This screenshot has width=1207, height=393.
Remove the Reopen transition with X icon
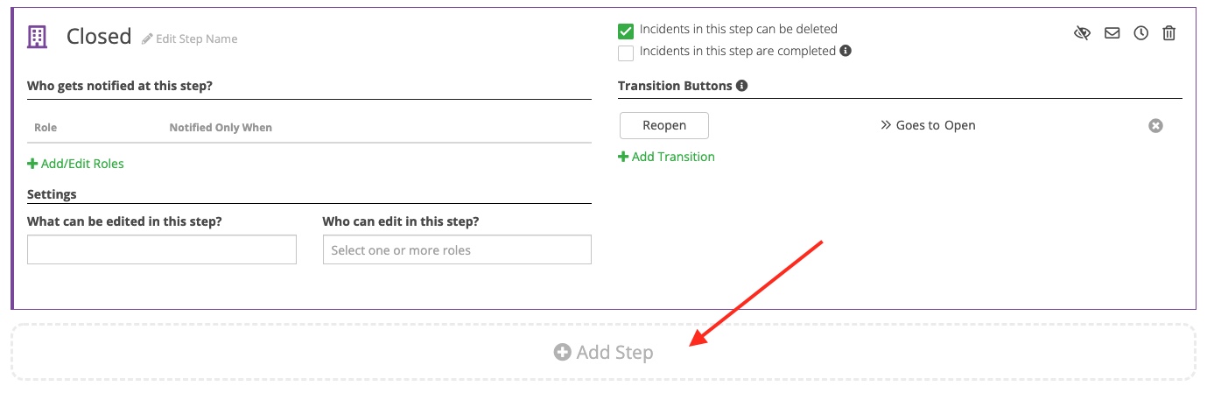pyautogui.click(x=1155, y=126)
